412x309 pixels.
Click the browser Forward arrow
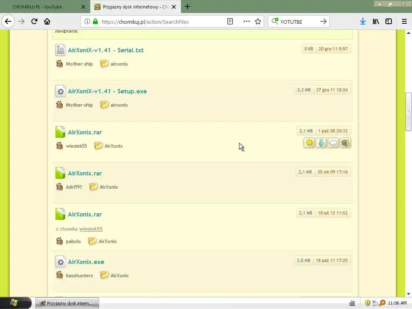coord(21,22)
